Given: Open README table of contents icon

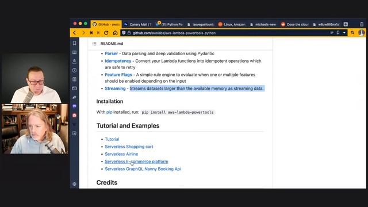Looking at the screenshot, I should tap(94, 44).
